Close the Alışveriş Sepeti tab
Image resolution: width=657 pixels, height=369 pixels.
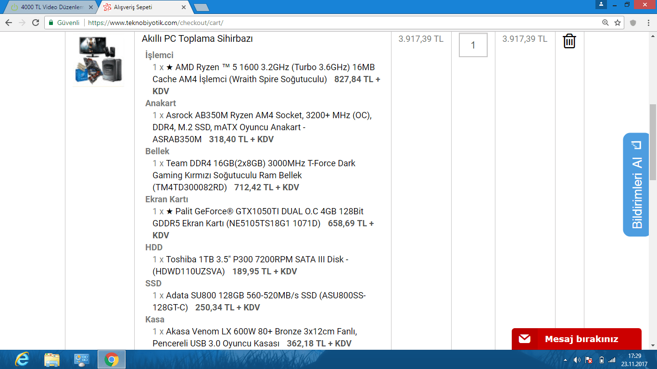coord(184,8)
